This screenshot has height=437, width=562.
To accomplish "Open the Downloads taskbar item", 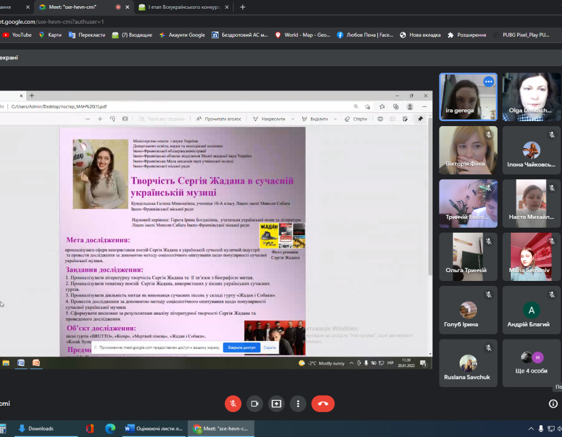I will tap(36, 429).
